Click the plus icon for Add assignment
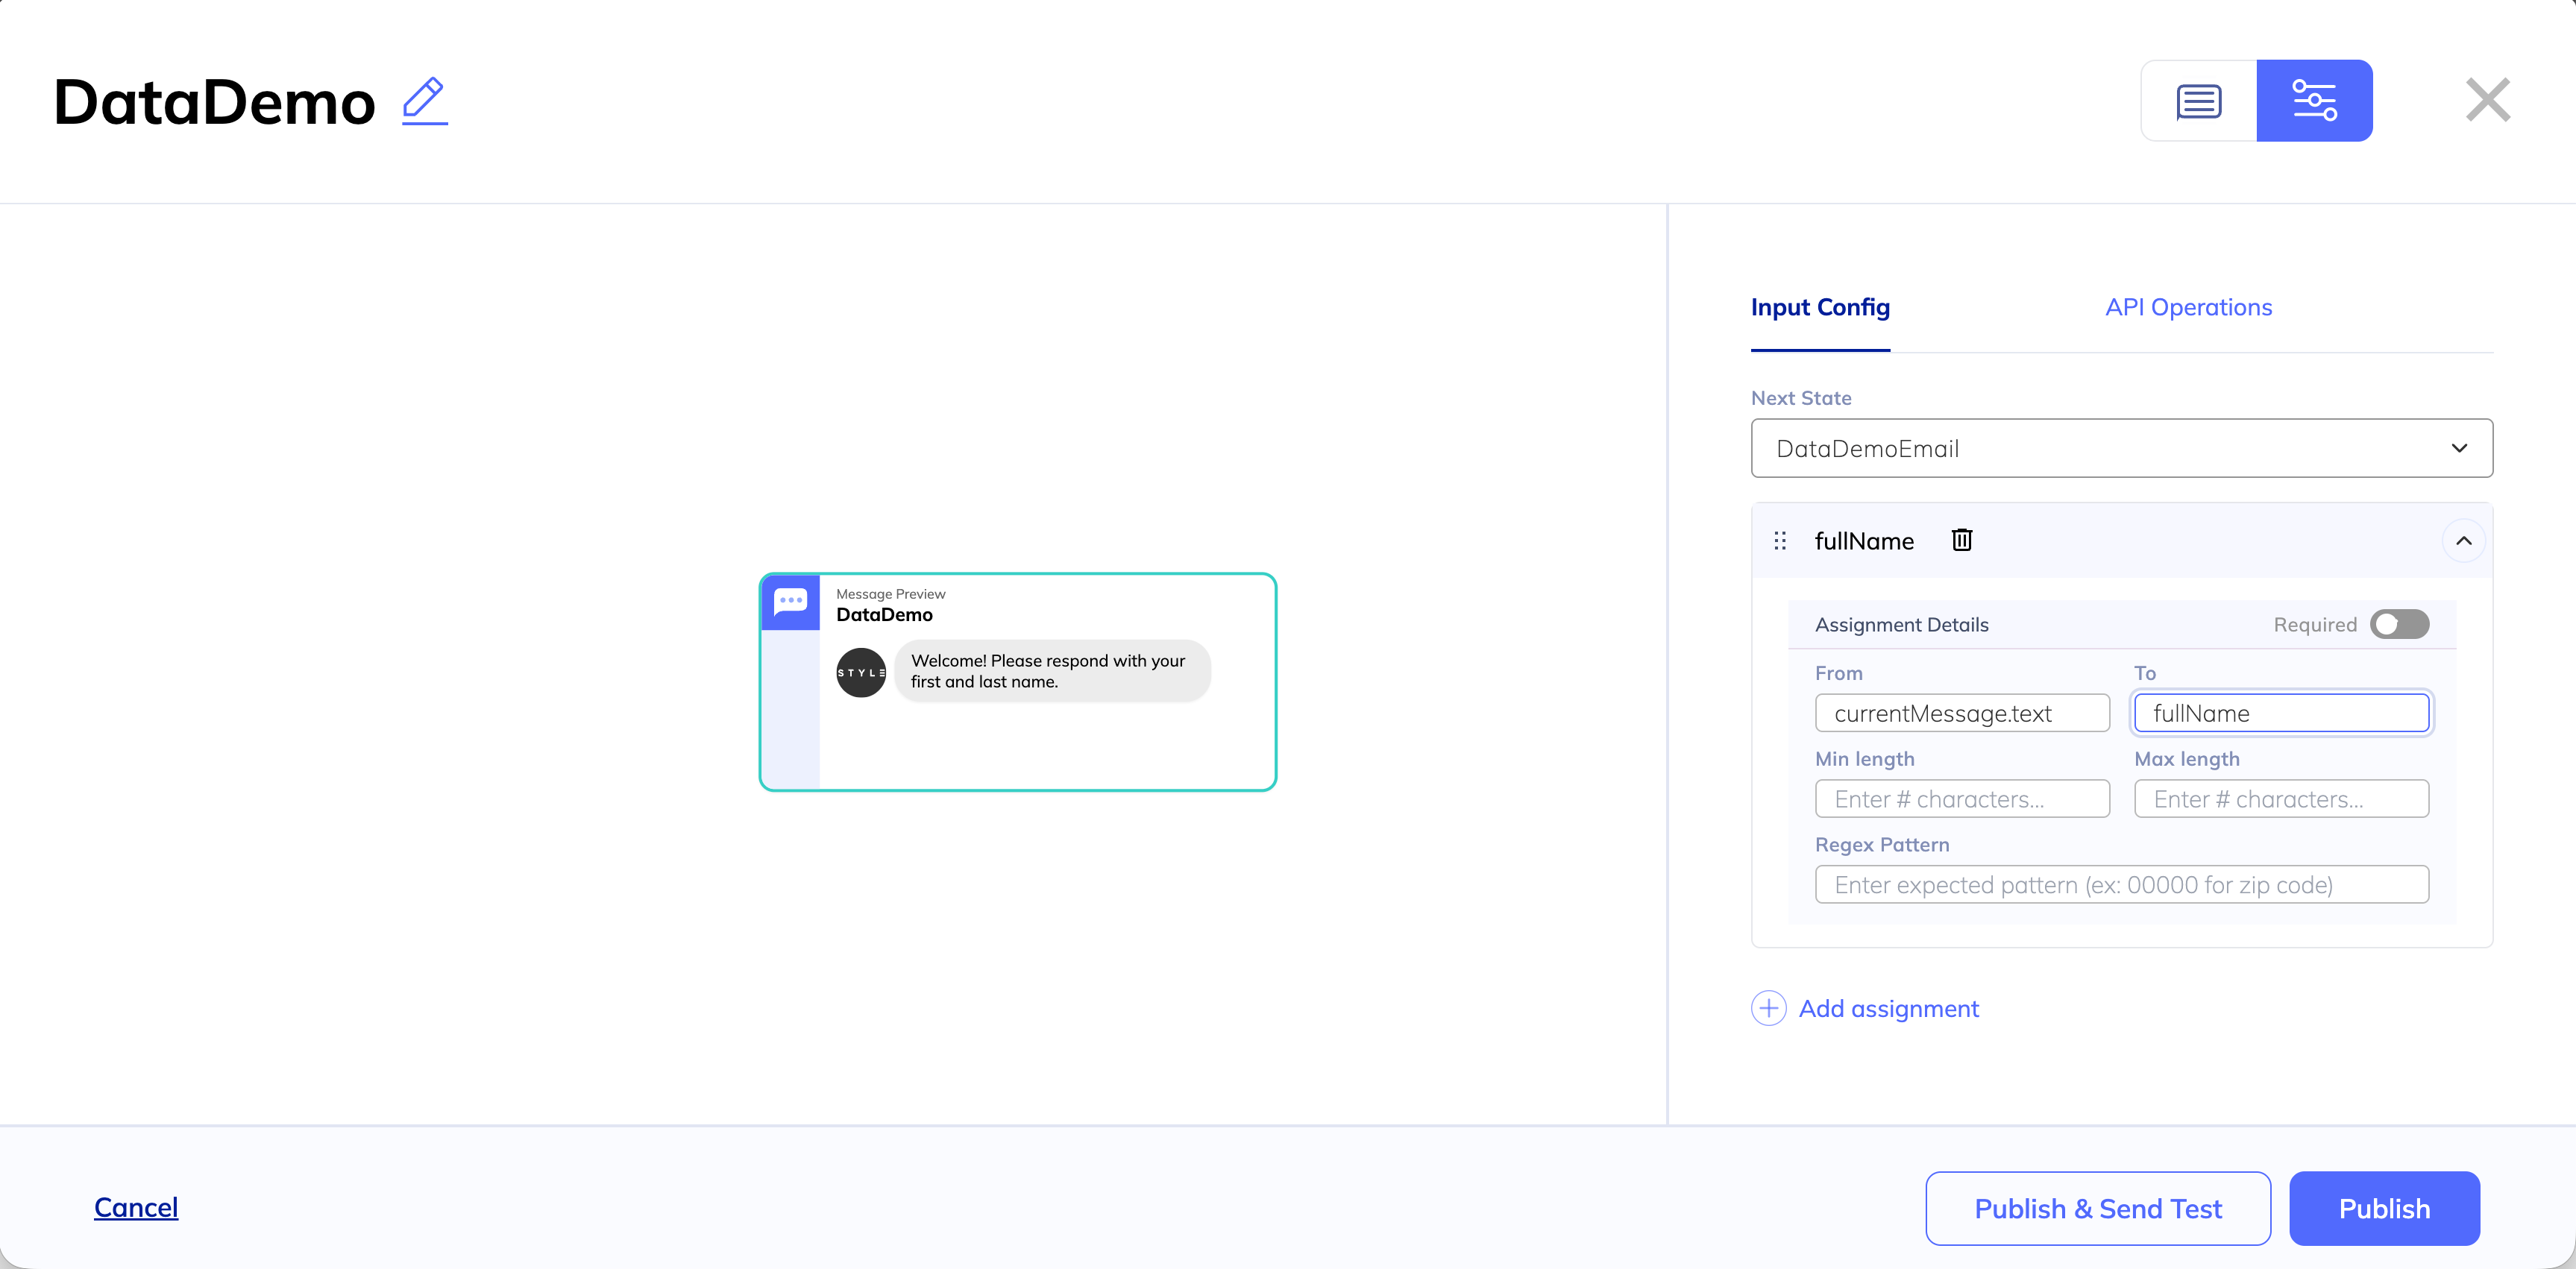Viewport: 2576px width, 1269px height. [1768, 1008]
